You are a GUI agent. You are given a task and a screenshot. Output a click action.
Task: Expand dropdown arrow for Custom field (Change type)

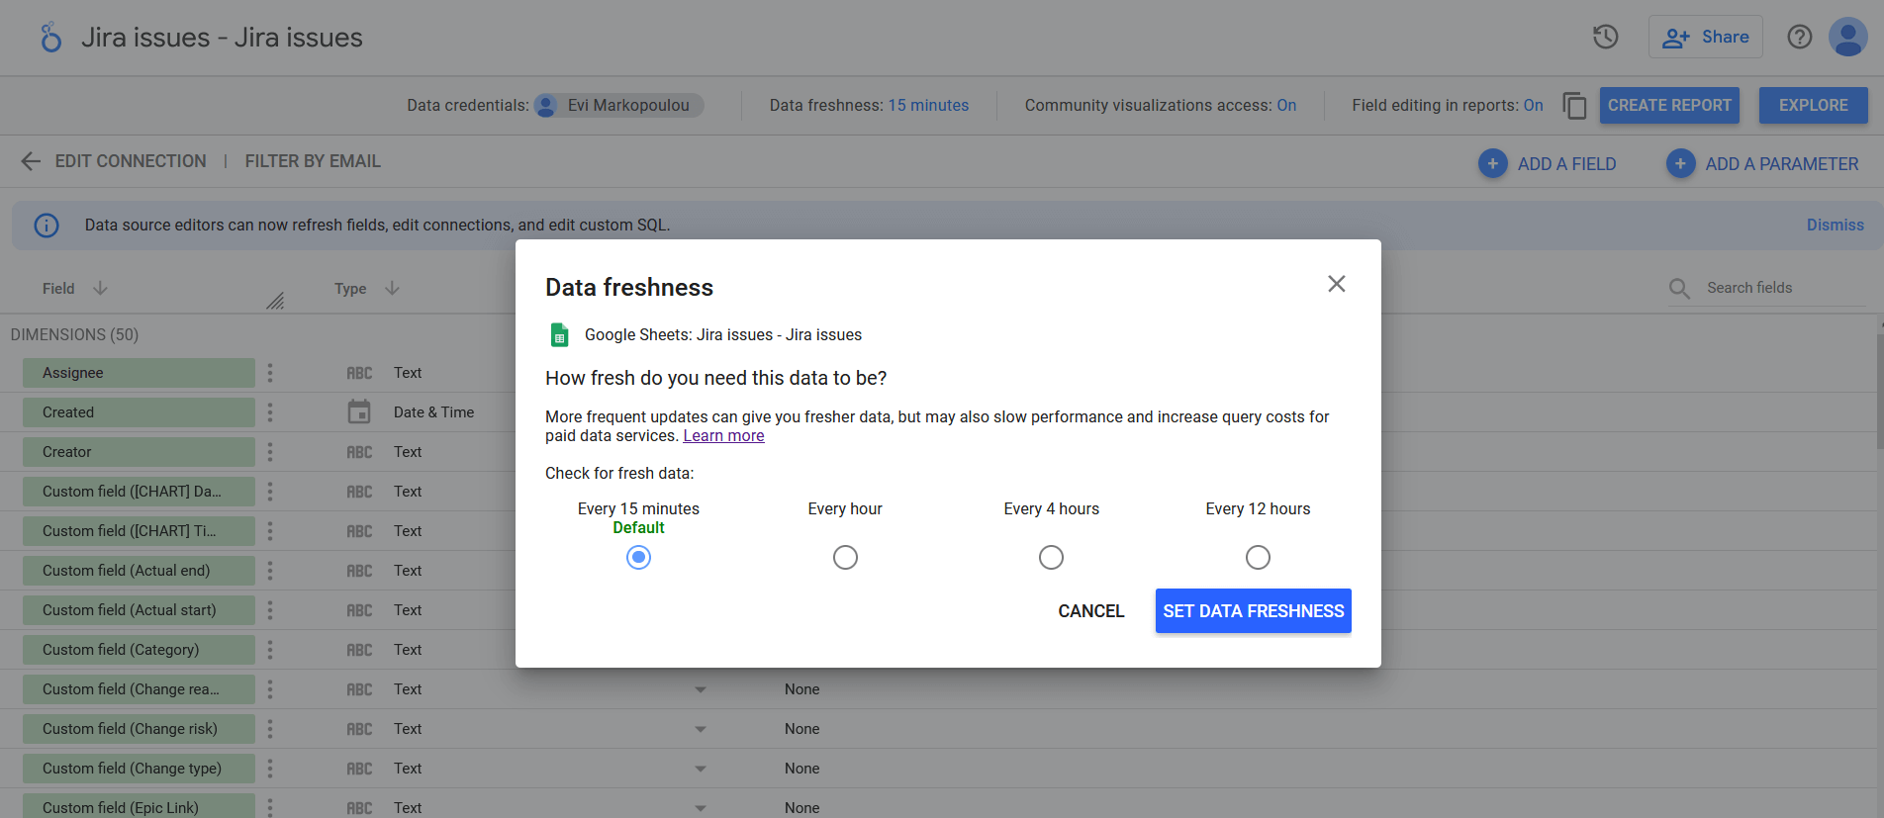coord(701,769)
